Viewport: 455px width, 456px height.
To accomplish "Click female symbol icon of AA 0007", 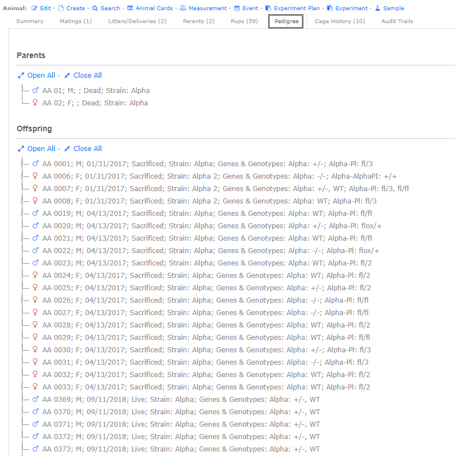I will click(35, 188).
